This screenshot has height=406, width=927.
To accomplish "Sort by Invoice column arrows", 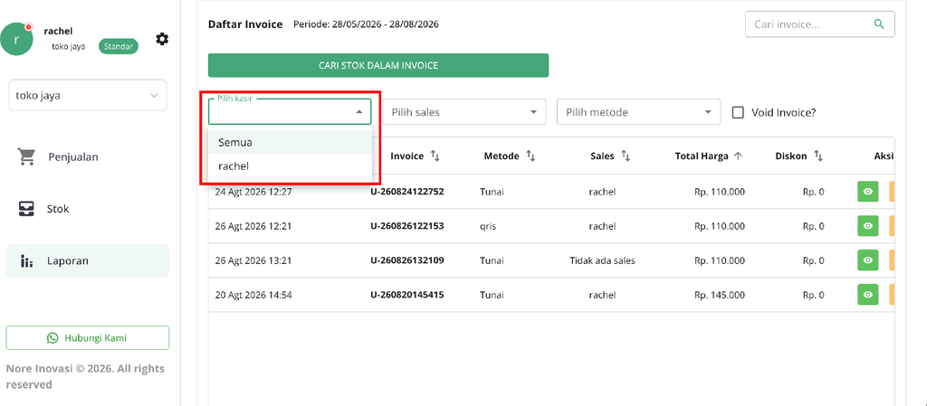I will (x=435, y=156).
